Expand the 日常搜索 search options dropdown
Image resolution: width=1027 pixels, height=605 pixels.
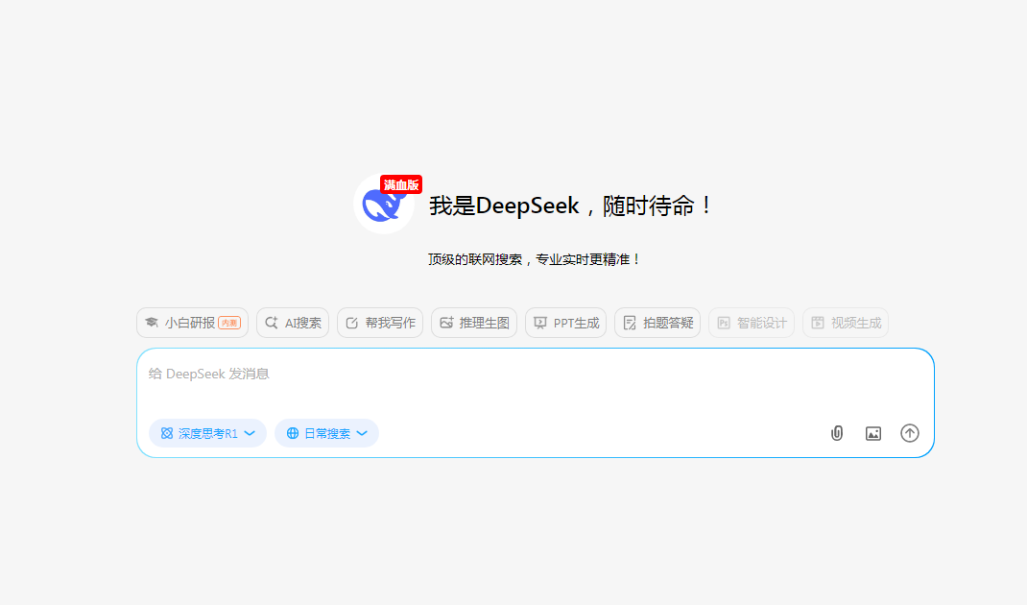pyautogui.click(x=363, y=433)
